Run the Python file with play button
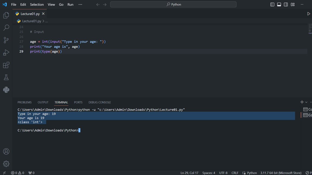Viewport: 312px width, 175px height. 309,14
